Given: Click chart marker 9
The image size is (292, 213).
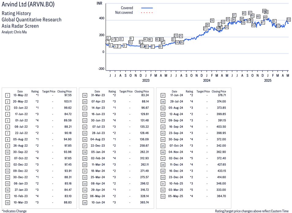Looking at the screenshot, I should (x=125, y=45).
